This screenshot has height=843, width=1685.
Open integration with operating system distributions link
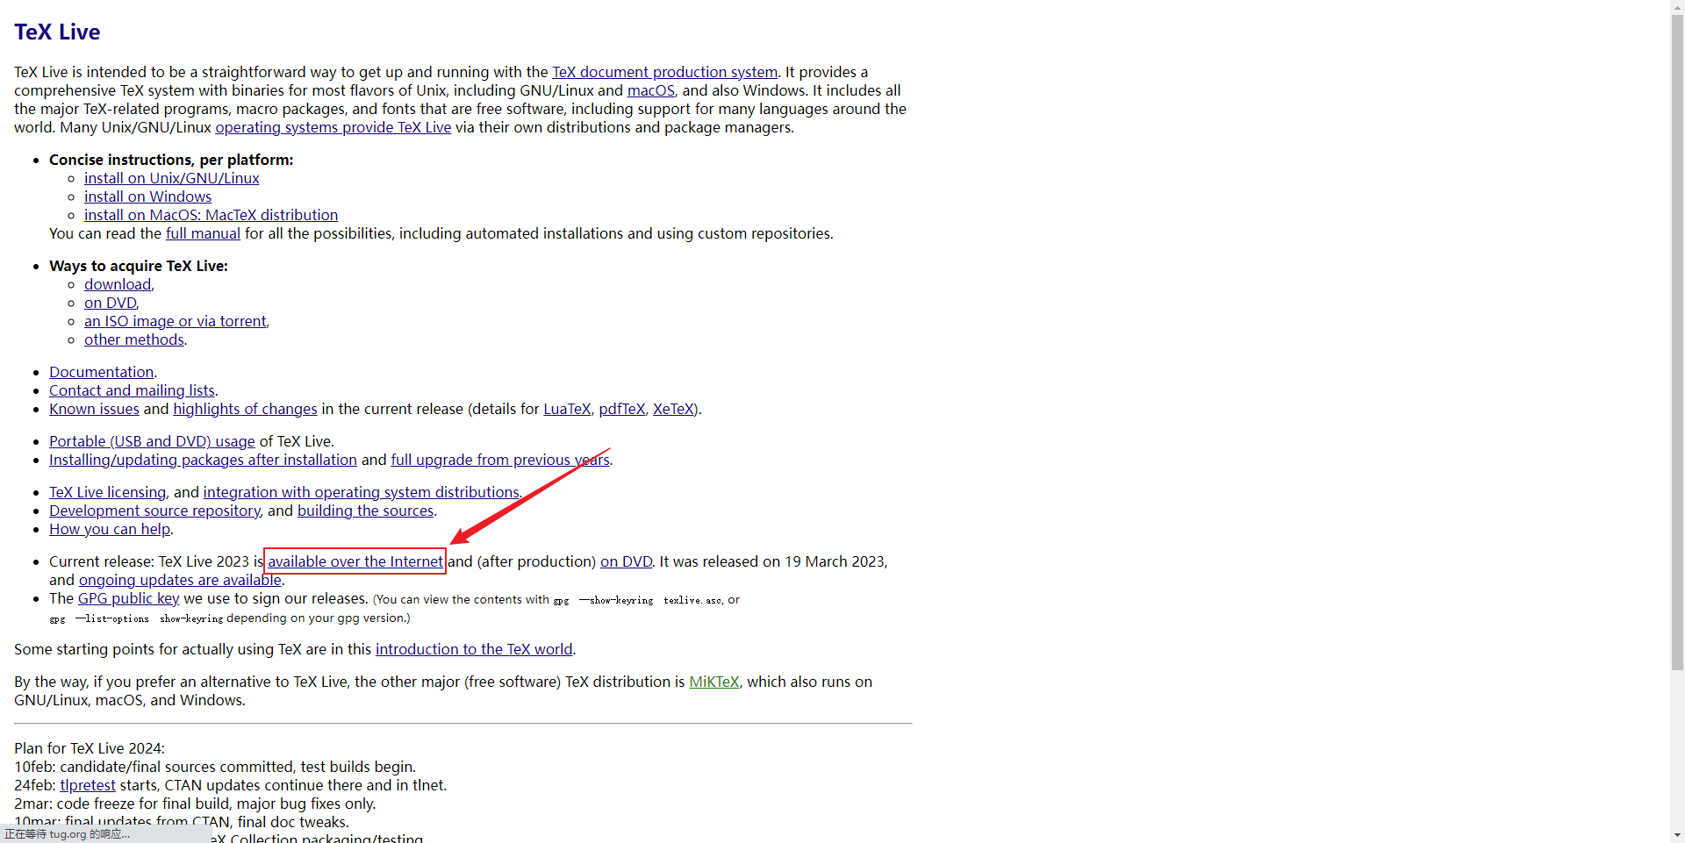(x=362, y=492)
